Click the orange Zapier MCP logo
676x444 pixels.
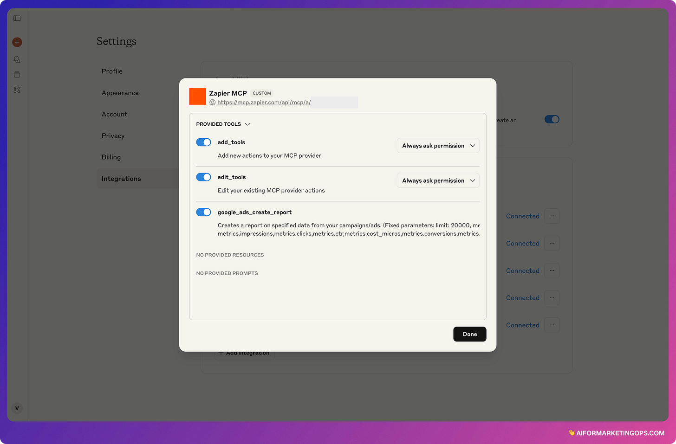coord(197,97)
